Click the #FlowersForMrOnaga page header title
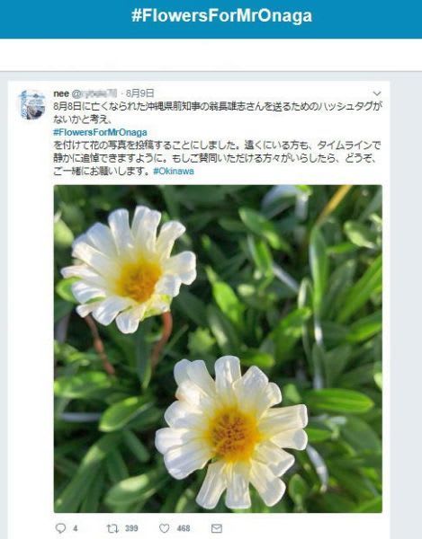422x539 pixels. (221, 16)
